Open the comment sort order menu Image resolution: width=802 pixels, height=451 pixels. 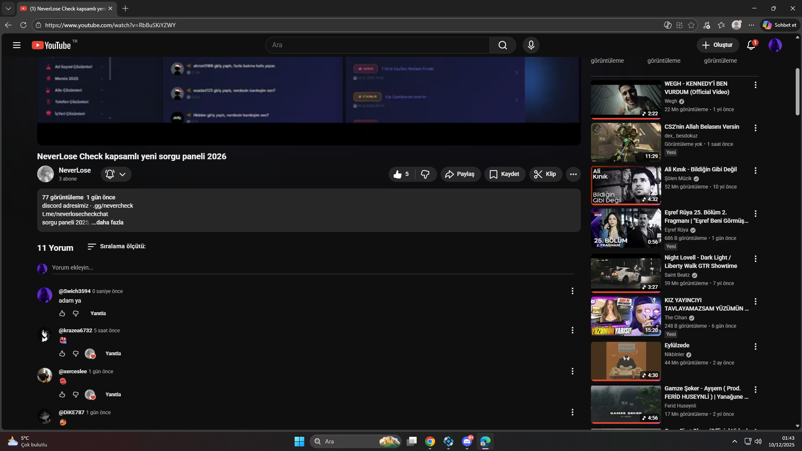click(117, 247)
